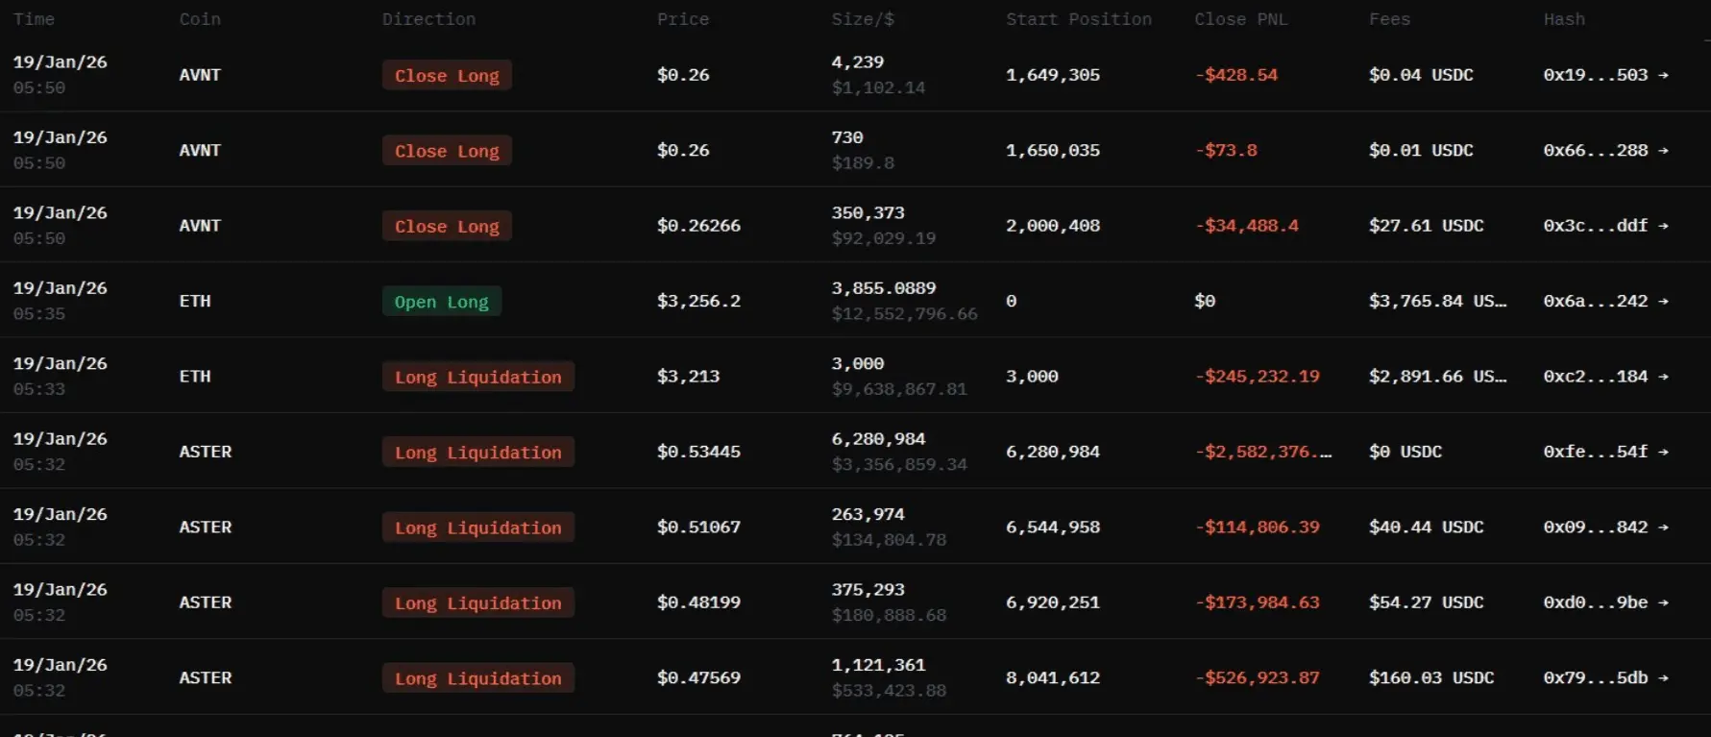Click the arrow icon after hash 0x6a...242
1711x737 pixels.
click(1663, 302)
